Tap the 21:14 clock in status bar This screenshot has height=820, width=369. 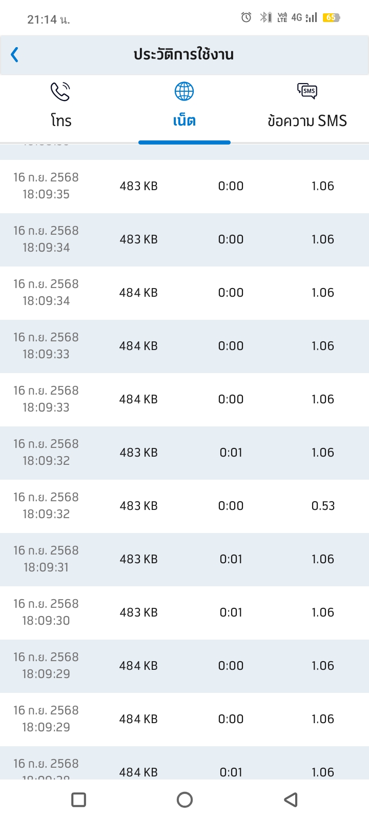click(x=48, y=19)
